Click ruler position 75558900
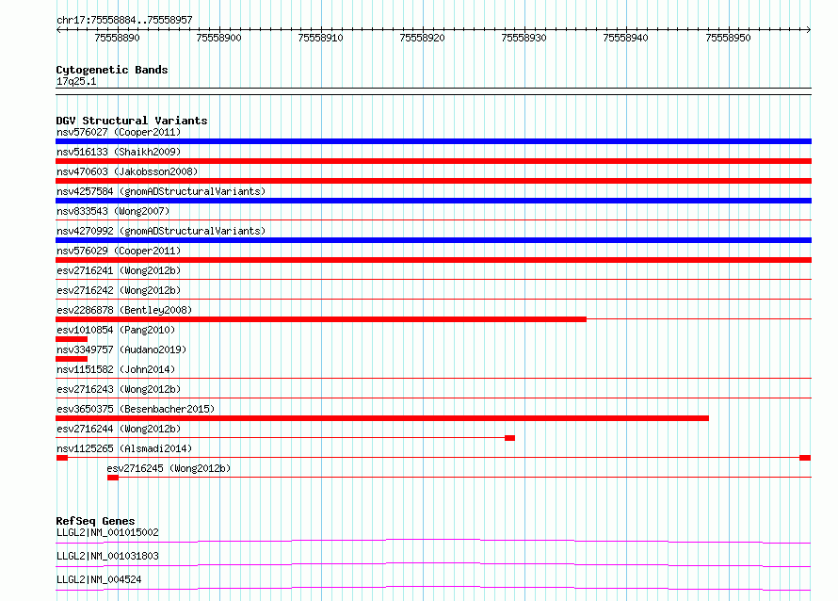 [x=218, y=38]
